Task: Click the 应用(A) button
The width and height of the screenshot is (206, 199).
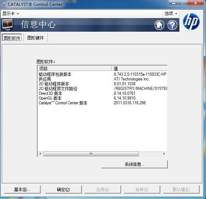Action: pos(103,189)
